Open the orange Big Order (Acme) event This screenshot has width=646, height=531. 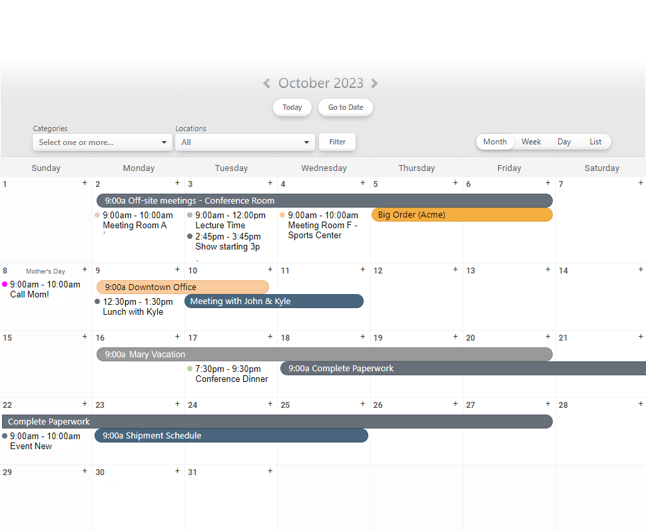(x=462, y=215)
